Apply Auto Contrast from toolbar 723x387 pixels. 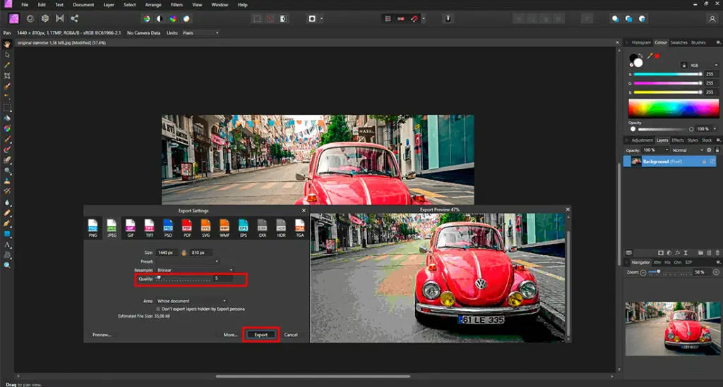(160, 19)
